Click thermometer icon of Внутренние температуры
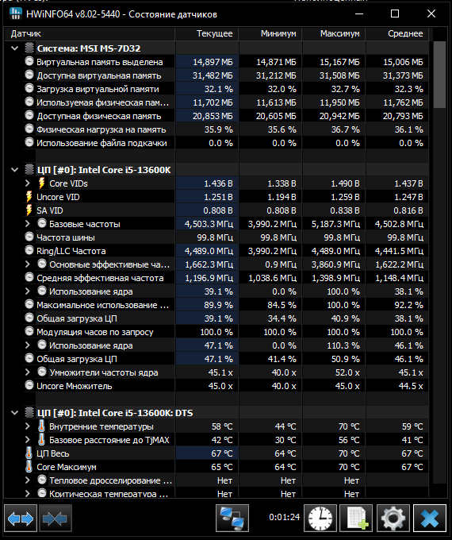The height and width of the screenshot is (540, 452). pyautogui.click(x=41, y=426)
